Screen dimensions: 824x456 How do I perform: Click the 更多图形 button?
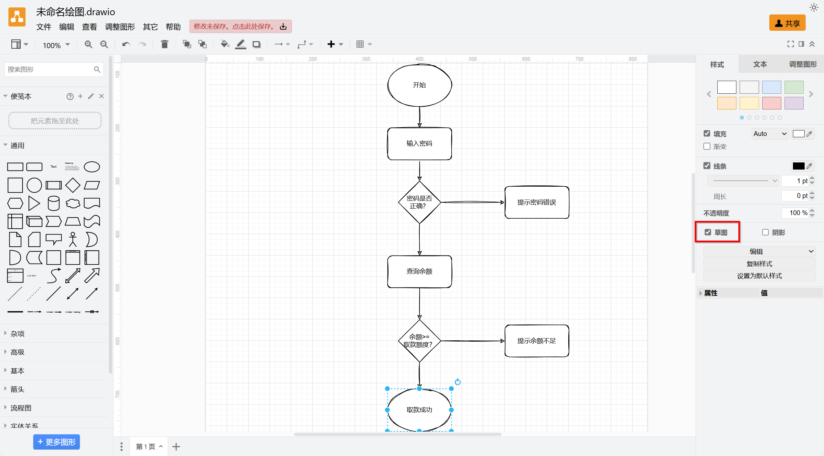pyautogui.click(x=57, y=442)
